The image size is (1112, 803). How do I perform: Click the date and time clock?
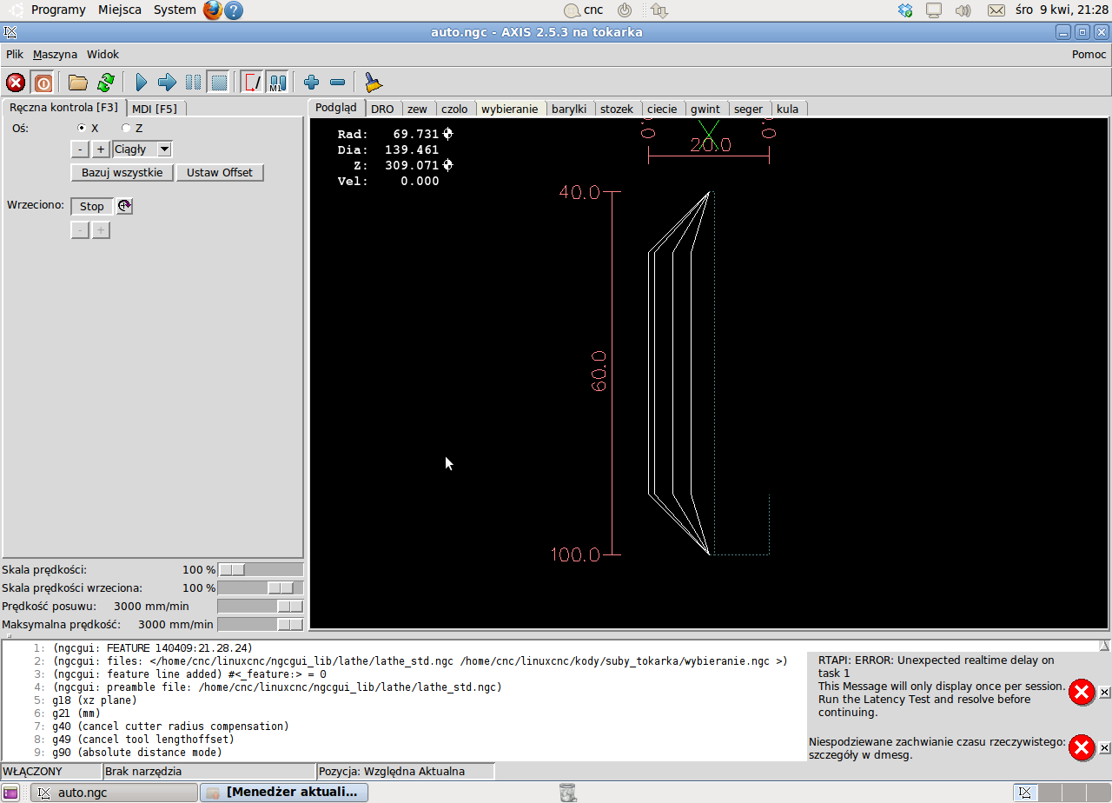click(1062, 10)
